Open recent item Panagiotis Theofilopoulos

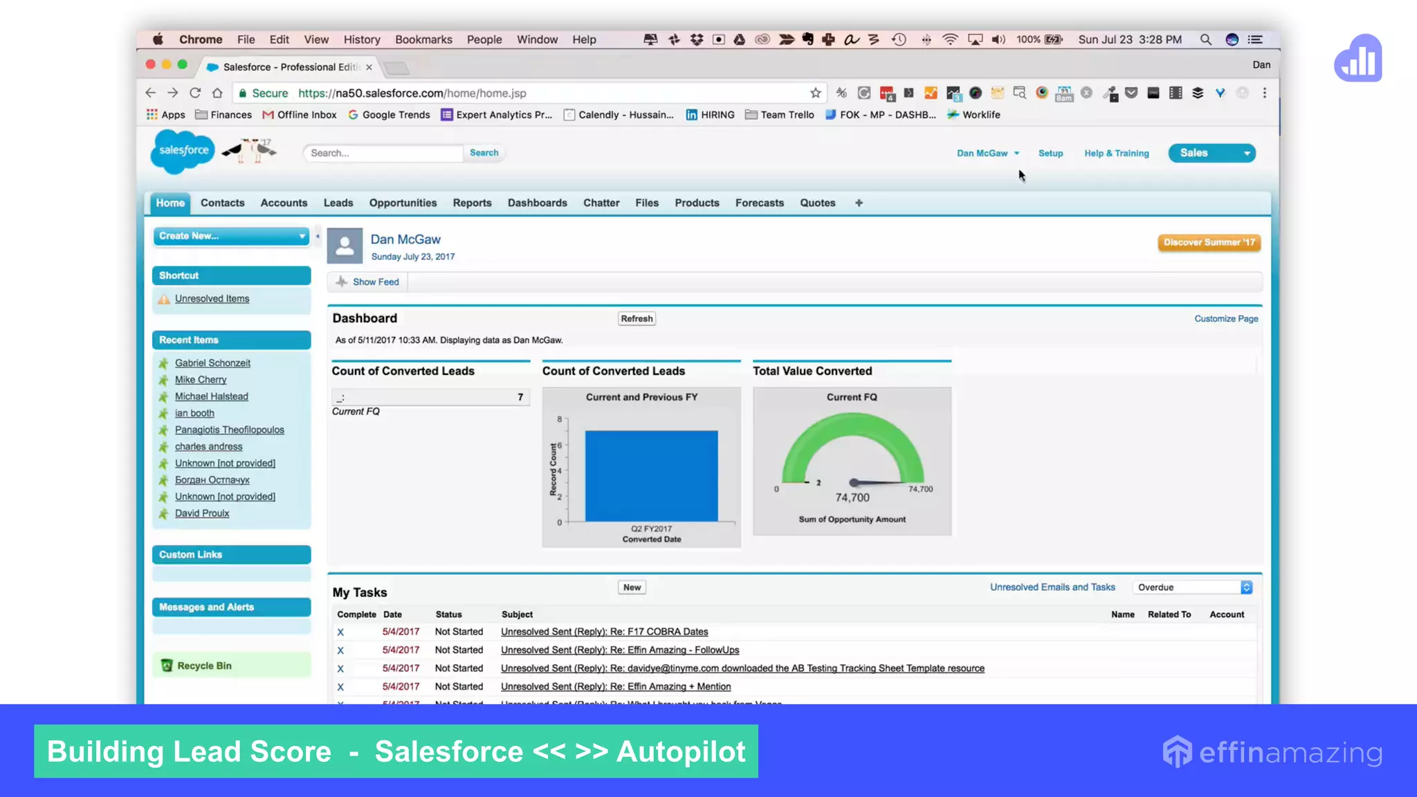coord(230,430)
